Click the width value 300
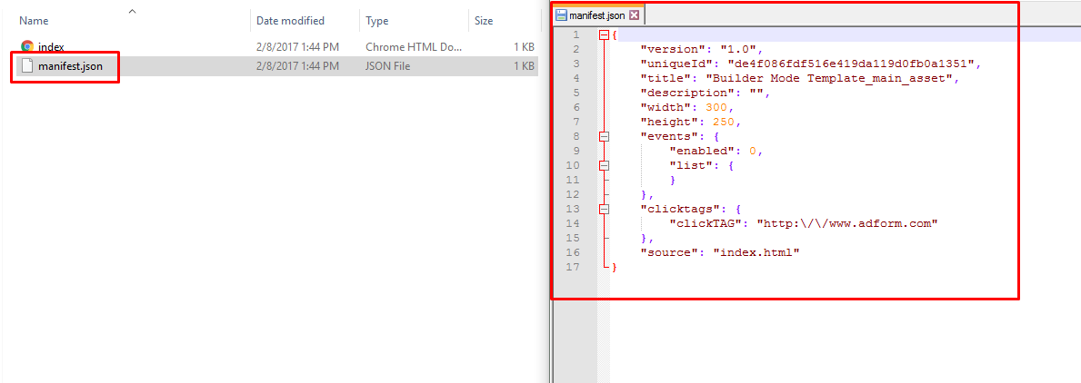The image size is (1081, 383). [x=717, y=107]
